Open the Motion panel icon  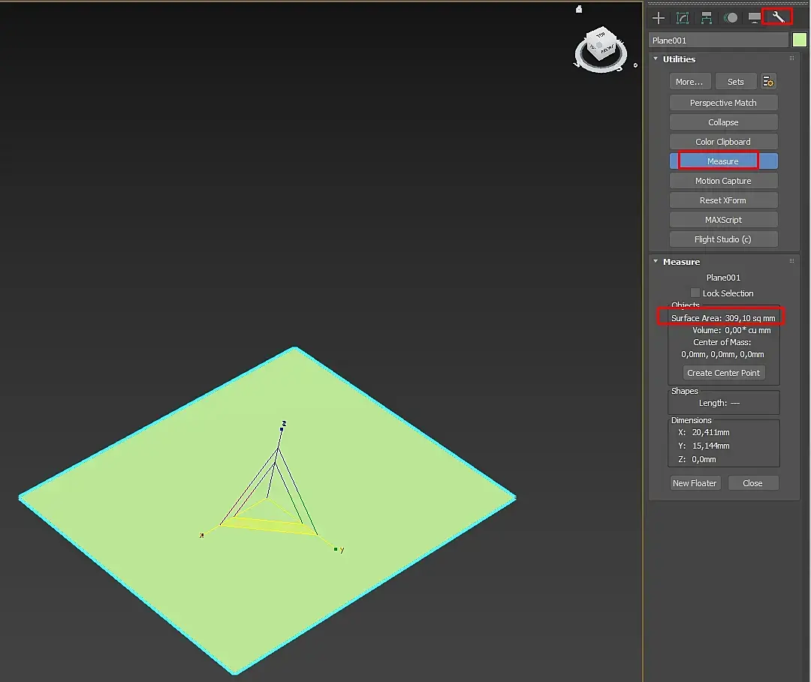(x=730, y=18)
